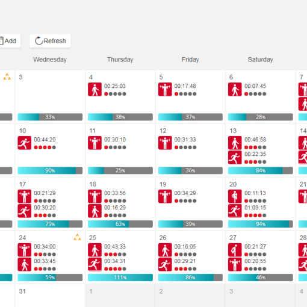Click the 90% progress bar on the 10th

tap(50, 170)
